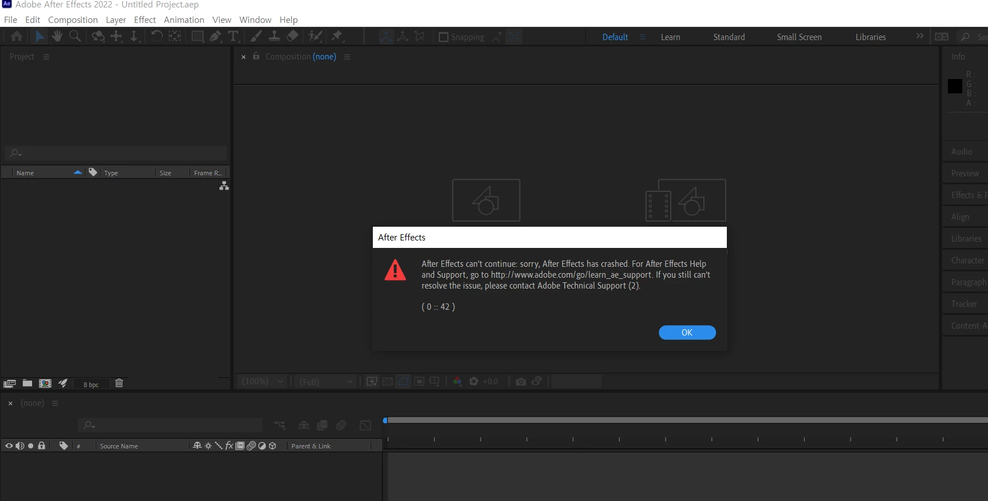Screen dimensions: 988x501
Task: Open the timeline (none) panel menu
Action: (x=55, y=403)
